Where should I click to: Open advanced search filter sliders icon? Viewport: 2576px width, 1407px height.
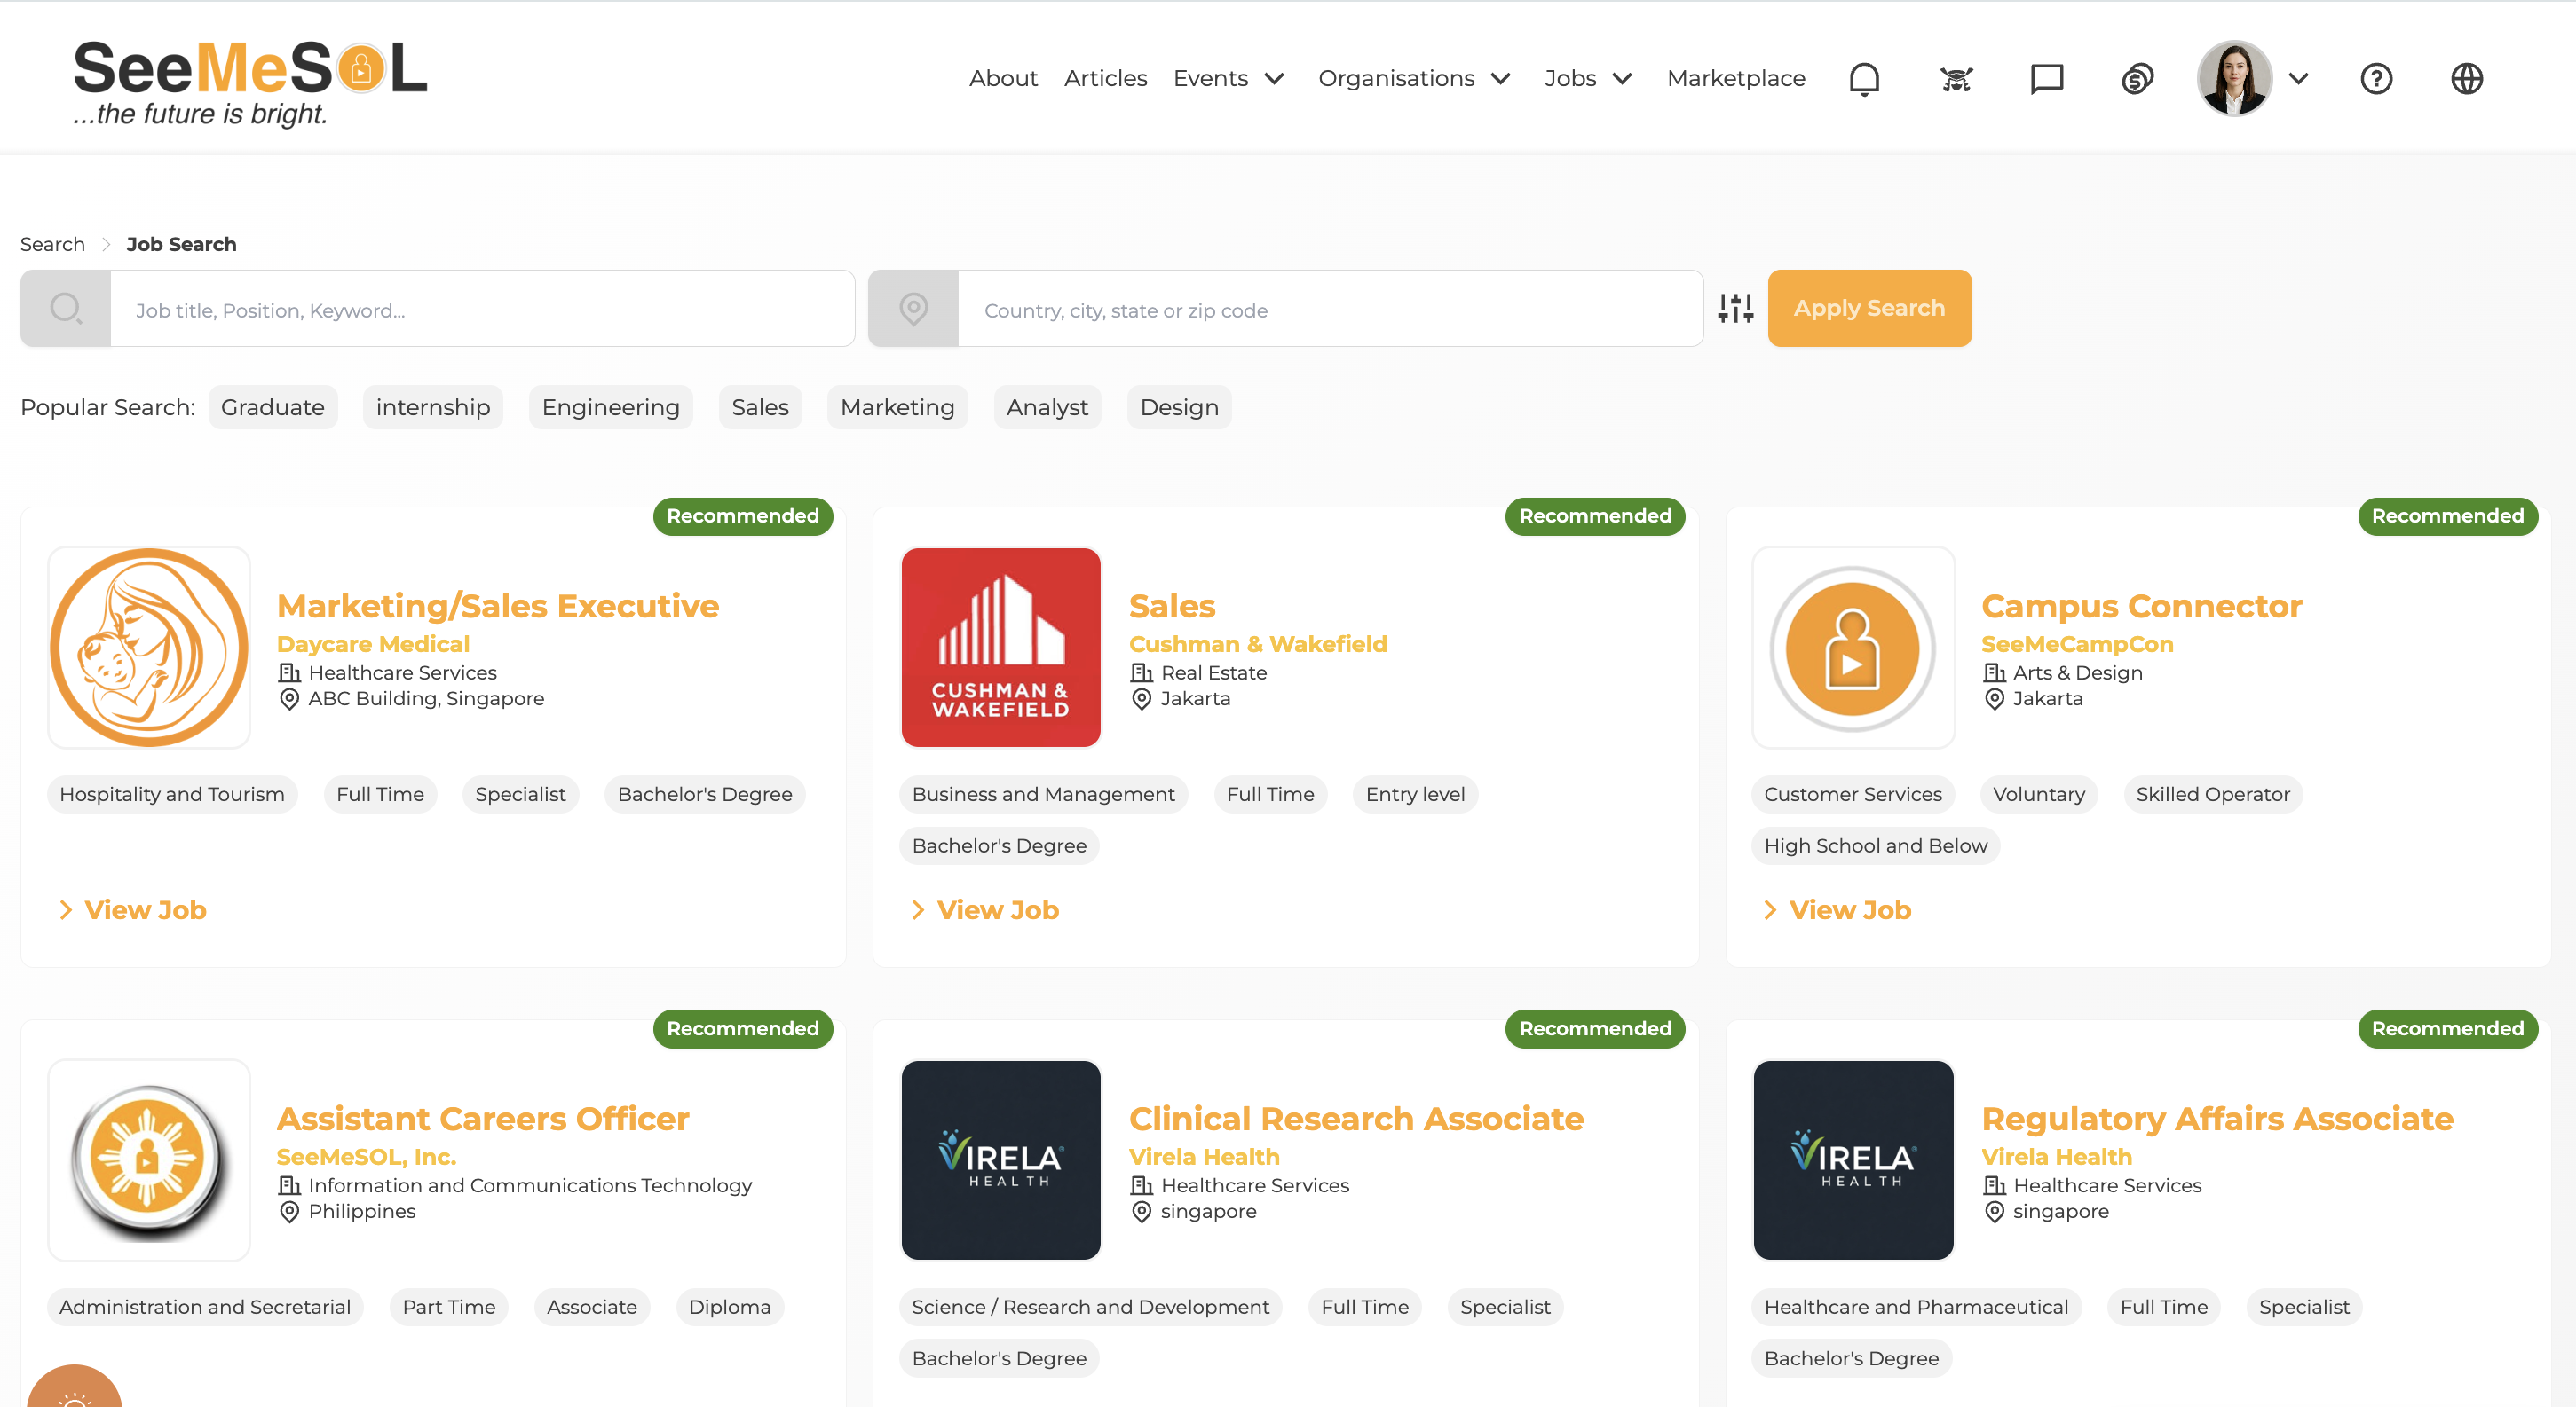click(1735, 309)
